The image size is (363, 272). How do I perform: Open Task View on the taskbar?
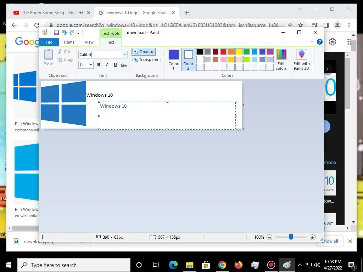click(x=156, y=265)
